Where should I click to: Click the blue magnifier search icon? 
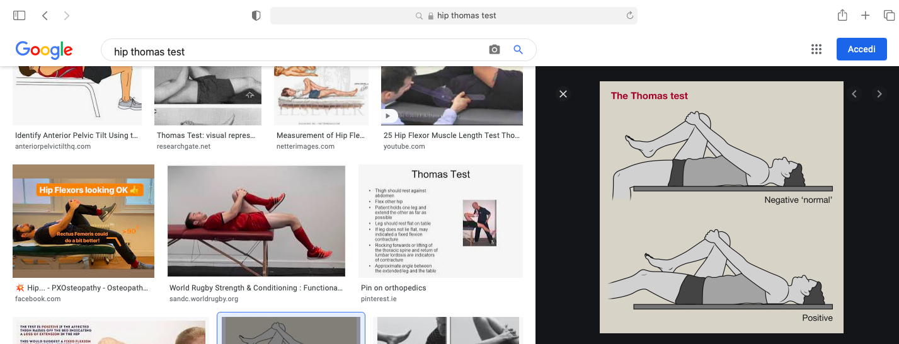click(518, 50)
